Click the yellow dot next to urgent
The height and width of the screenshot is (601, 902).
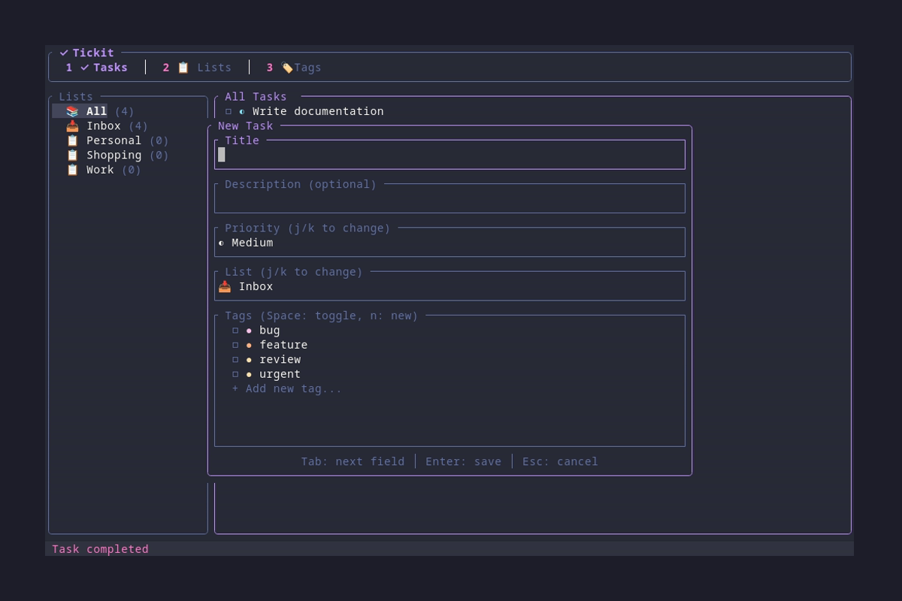tap(250, 373)
